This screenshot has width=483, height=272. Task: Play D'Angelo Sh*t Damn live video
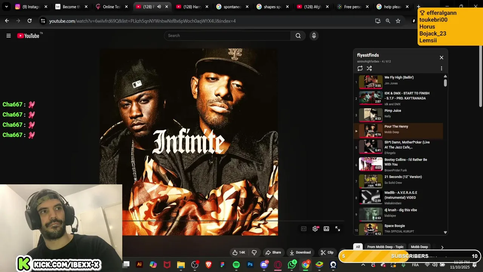point(398,147)
